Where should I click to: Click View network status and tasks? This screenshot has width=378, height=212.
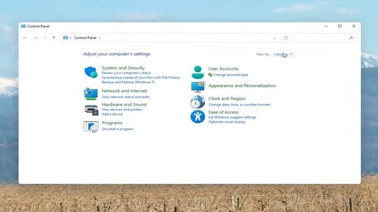coord(126,97)
